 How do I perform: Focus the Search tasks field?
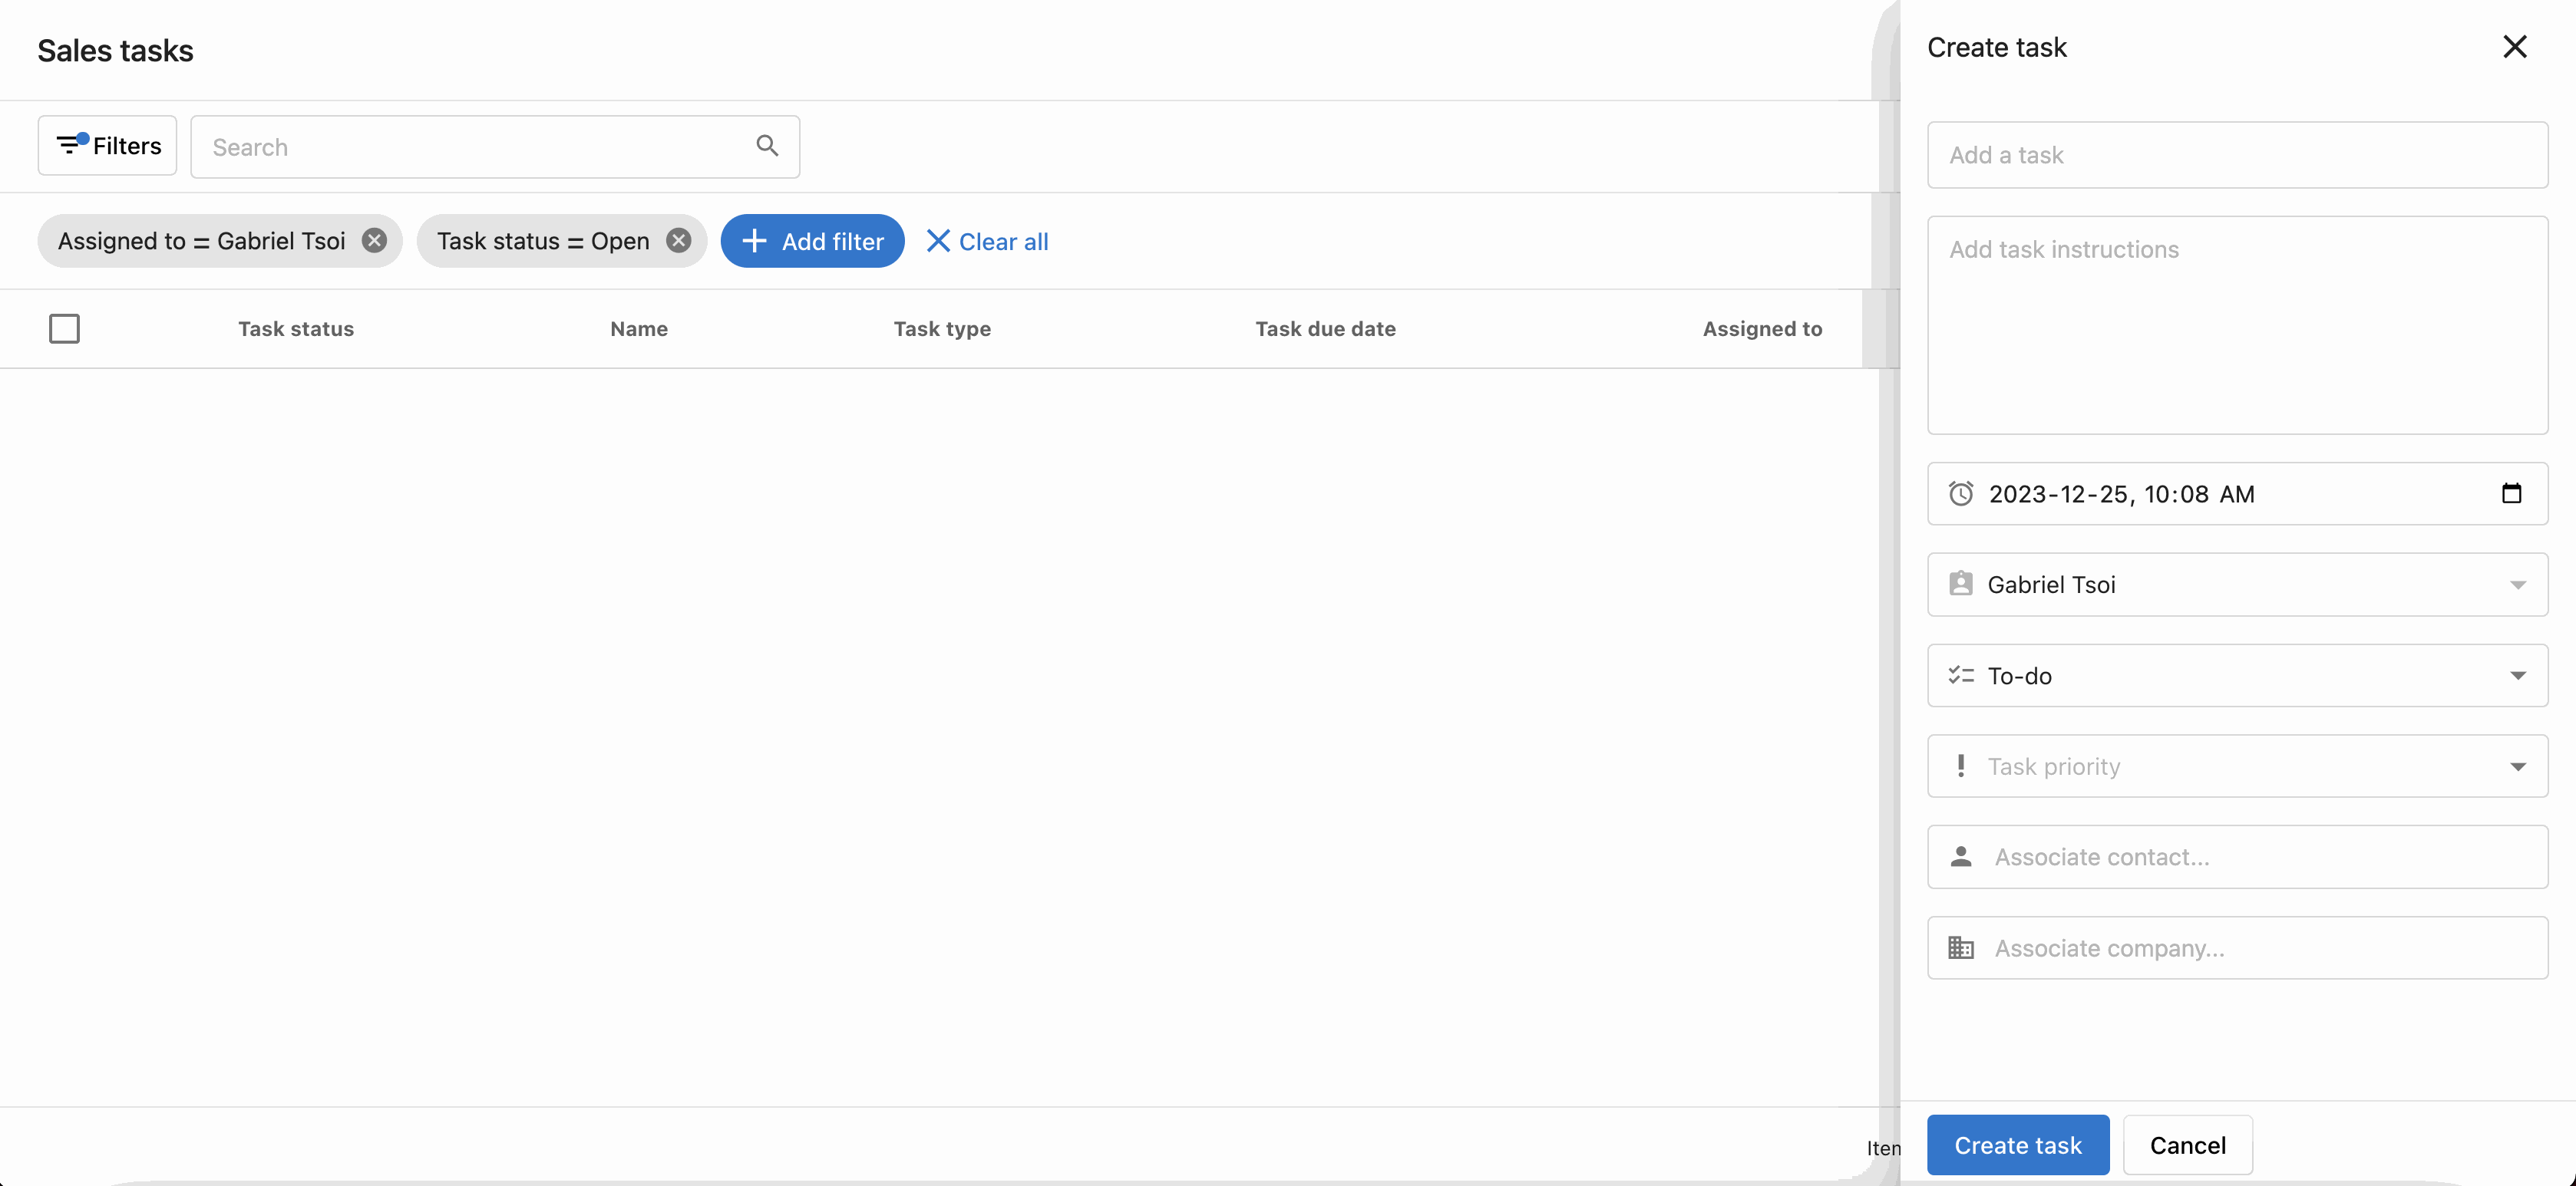tap(495, 147)
